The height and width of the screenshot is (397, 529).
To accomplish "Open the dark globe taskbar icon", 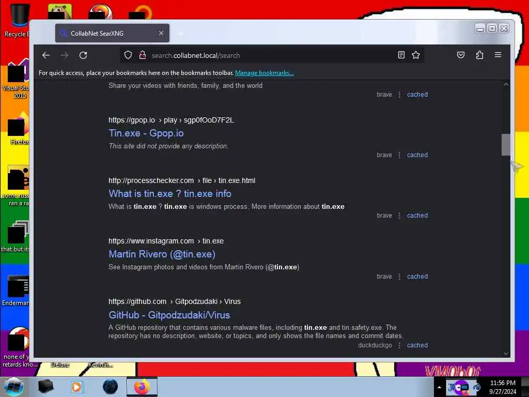I will (111, 387).
